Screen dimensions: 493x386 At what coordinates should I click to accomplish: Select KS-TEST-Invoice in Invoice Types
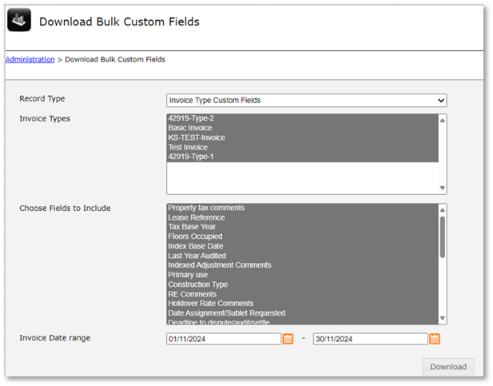tap(303, 137)
